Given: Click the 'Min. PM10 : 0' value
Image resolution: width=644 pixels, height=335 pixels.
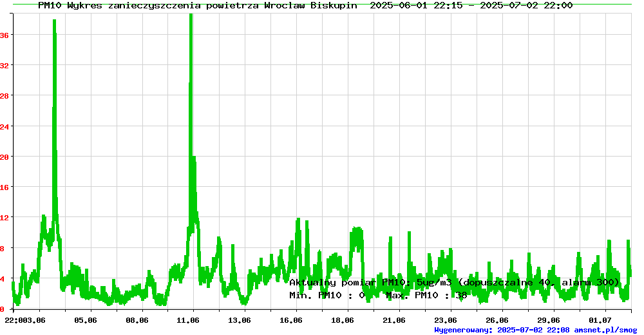Looking at the screenshot, I should [x=327, y=295].
